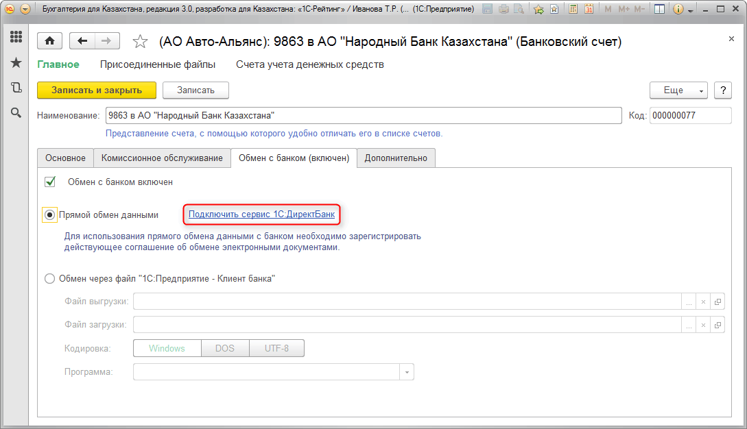Open the 'Программа' dropdown arrow
The image size is (747, 429).
click(407, 372)
